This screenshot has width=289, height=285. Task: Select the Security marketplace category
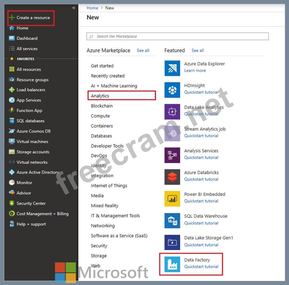tap(99, 246)
